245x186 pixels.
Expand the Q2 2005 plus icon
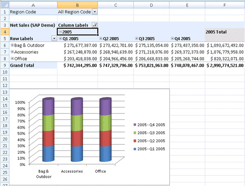101,38
